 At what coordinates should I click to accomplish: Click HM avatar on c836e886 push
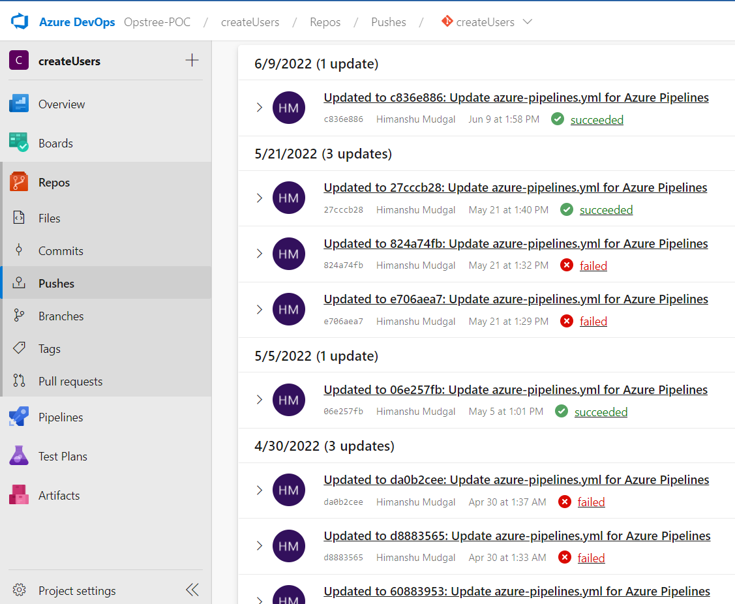pos(289,108)
